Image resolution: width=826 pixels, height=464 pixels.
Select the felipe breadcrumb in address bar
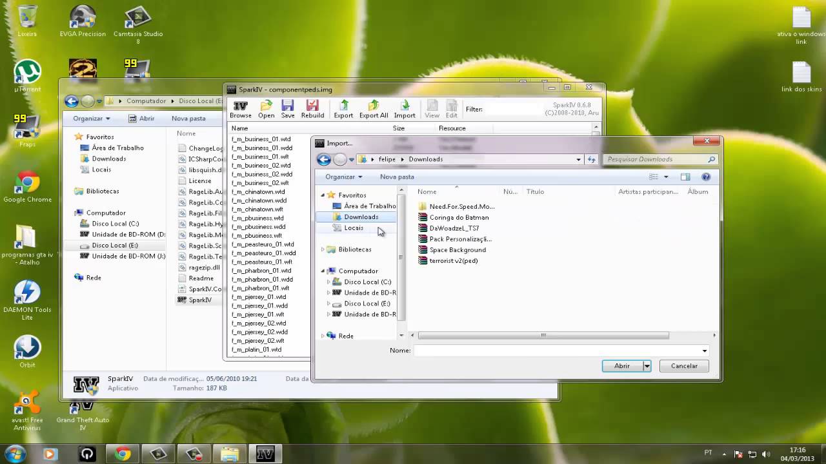coord(387,159)
